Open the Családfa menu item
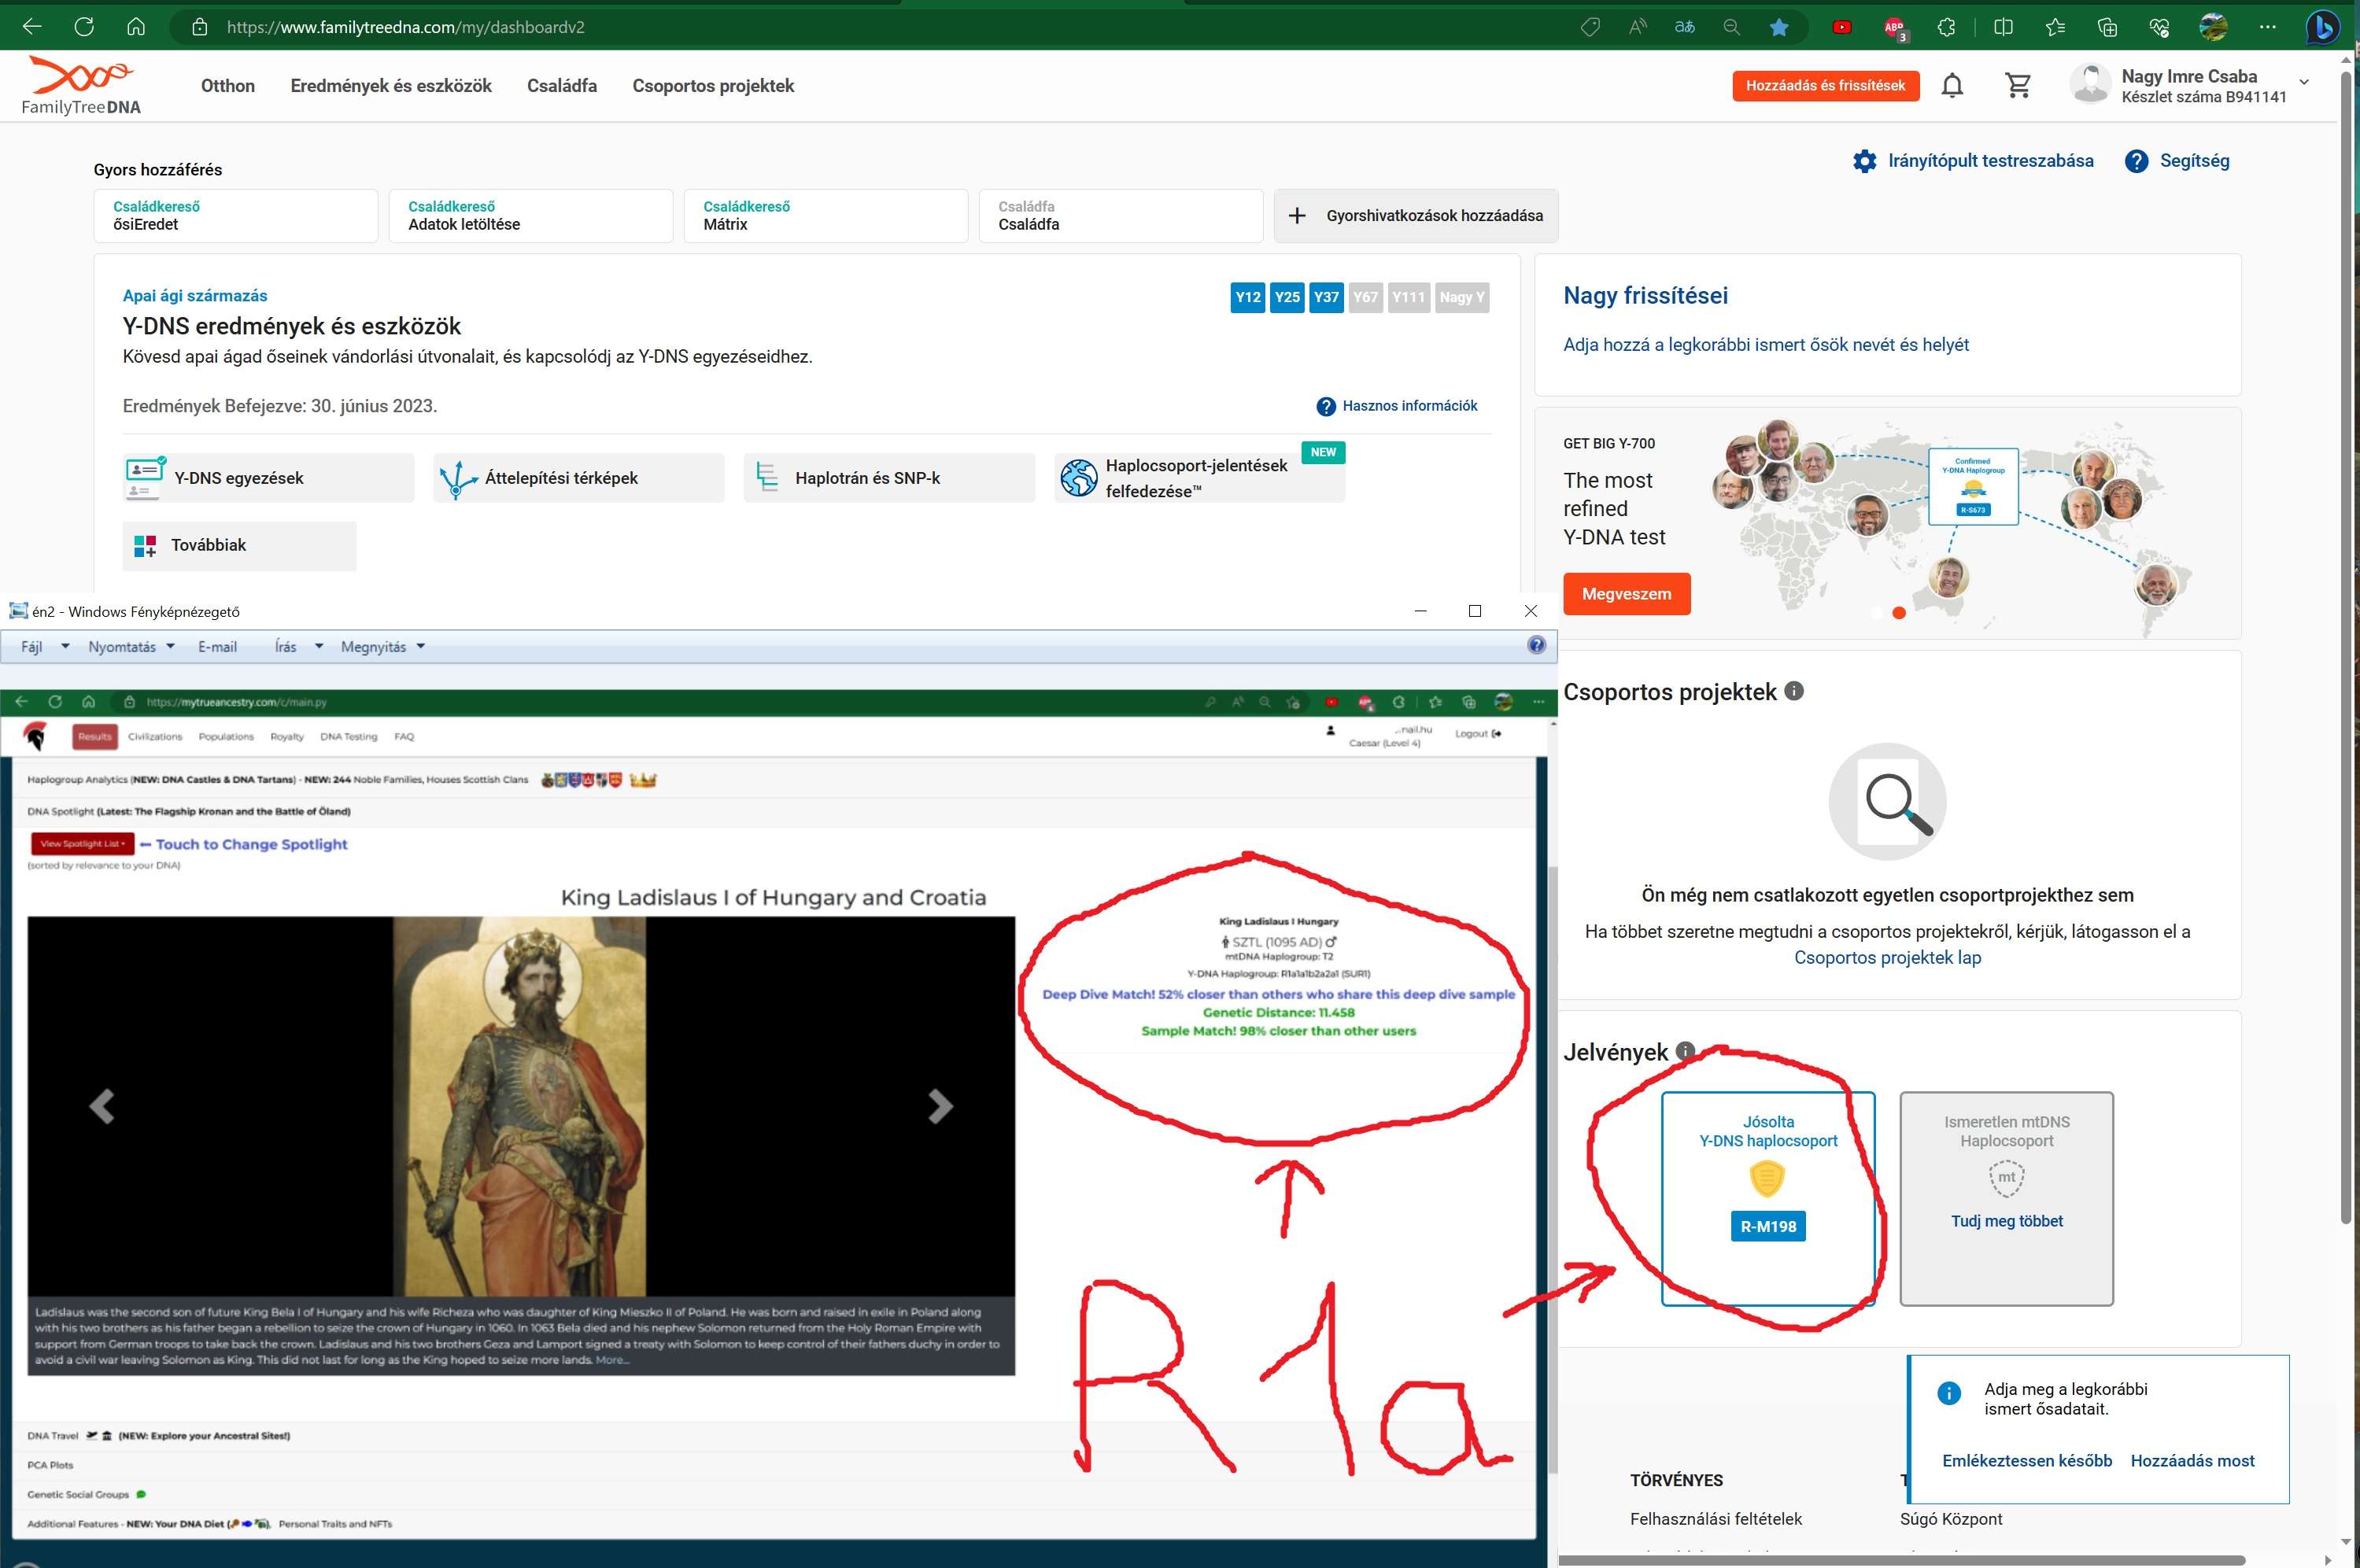2360x1568 pixels. point(562,86)
